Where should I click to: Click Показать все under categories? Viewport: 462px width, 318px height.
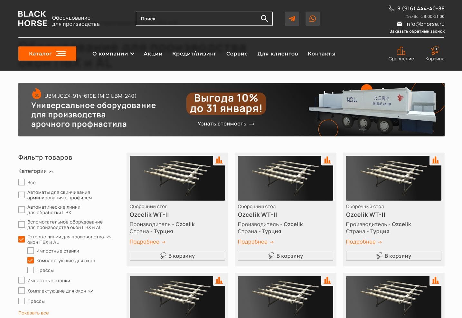point(33,313)
